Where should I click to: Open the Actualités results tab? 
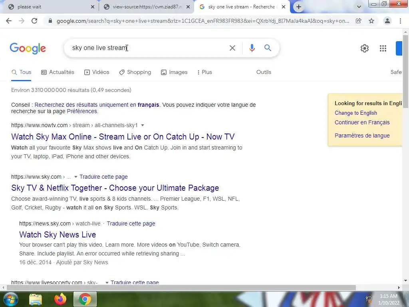click(x=58, y=72)
